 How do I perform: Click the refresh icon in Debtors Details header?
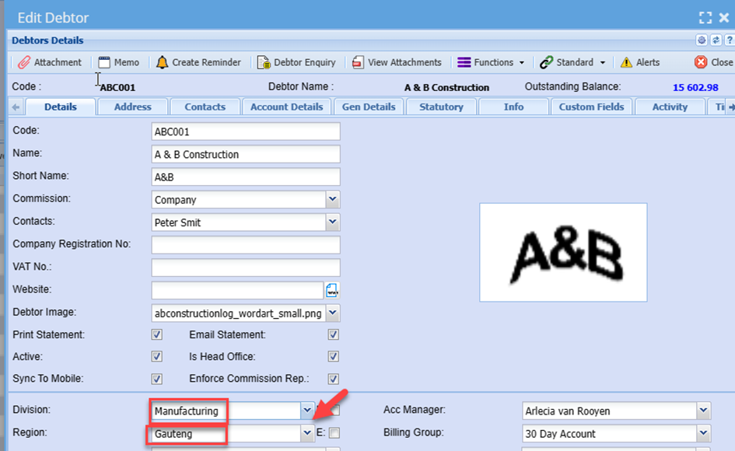click(716, 40)
